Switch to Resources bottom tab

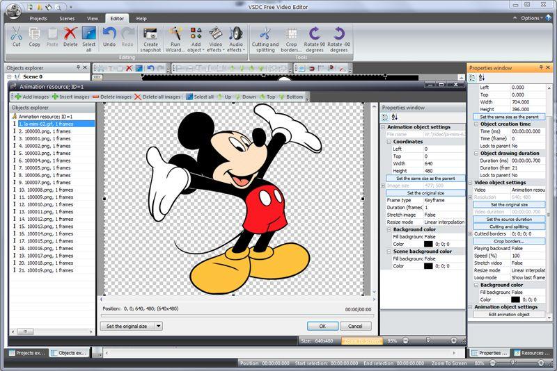(532, 353)
